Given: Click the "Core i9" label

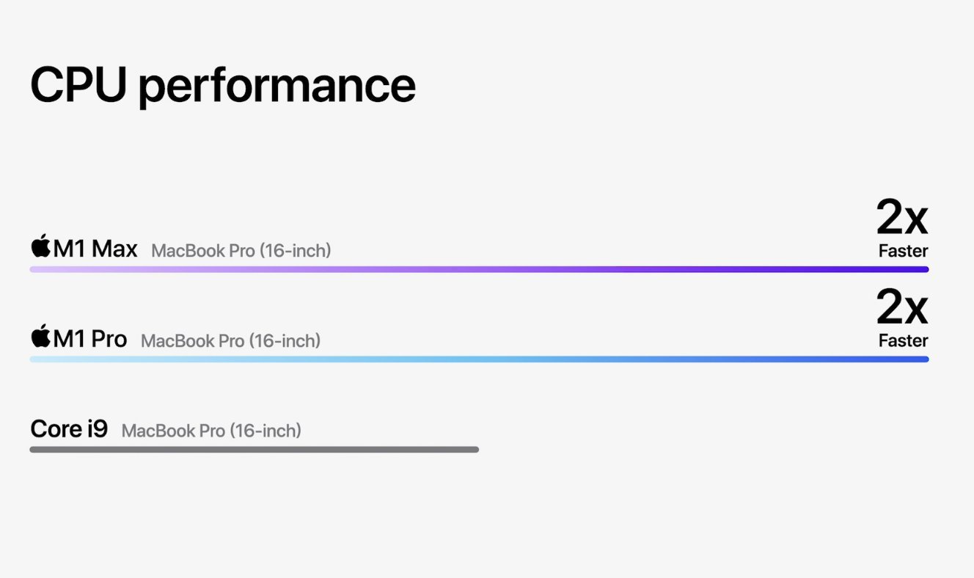Looking at the screenshot, I should [69, 428].
